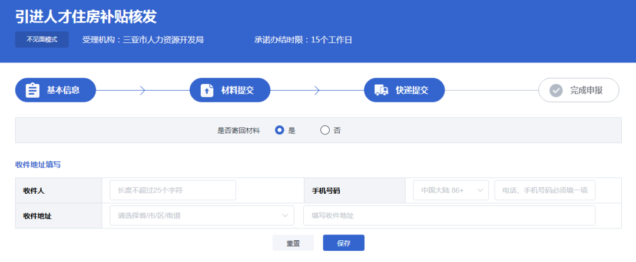
Task: Select 是 for 是否寄回材料
Action: point(279,130)
